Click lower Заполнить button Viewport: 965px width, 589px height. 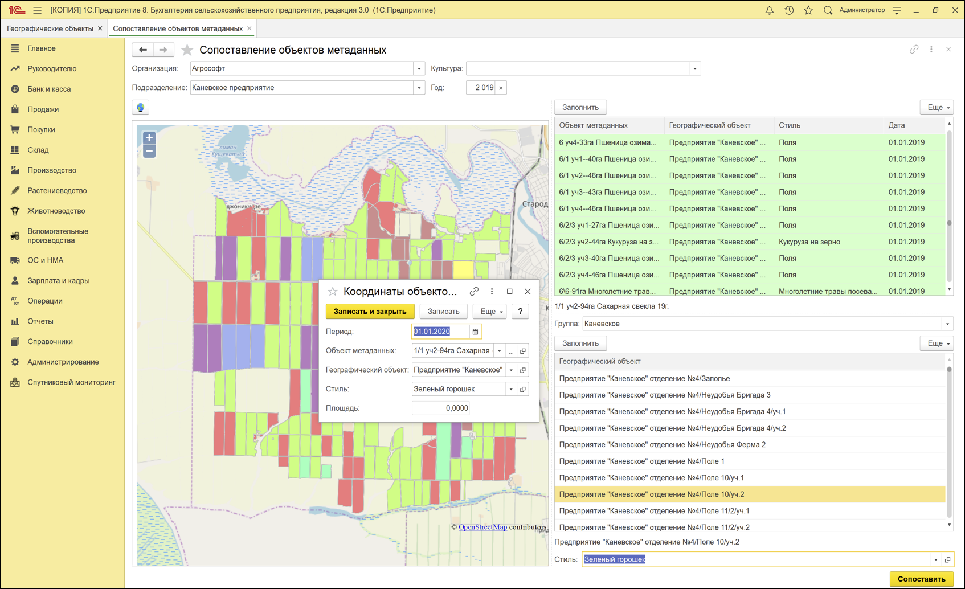coord(580,343)
